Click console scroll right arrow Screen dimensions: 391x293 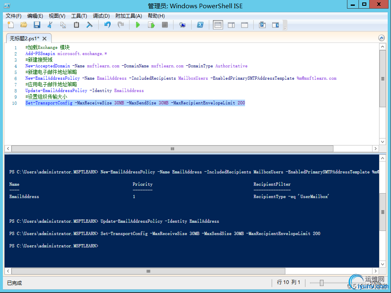click(375, 271)
